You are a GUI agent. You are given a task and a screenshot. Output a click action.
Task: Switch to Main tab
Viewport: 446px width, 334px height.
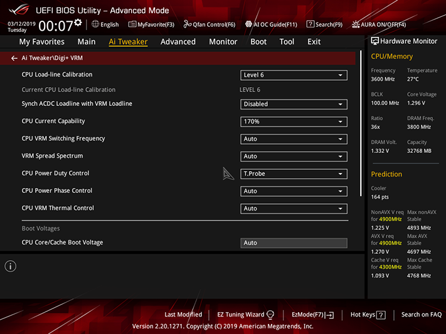coord(87,42)
